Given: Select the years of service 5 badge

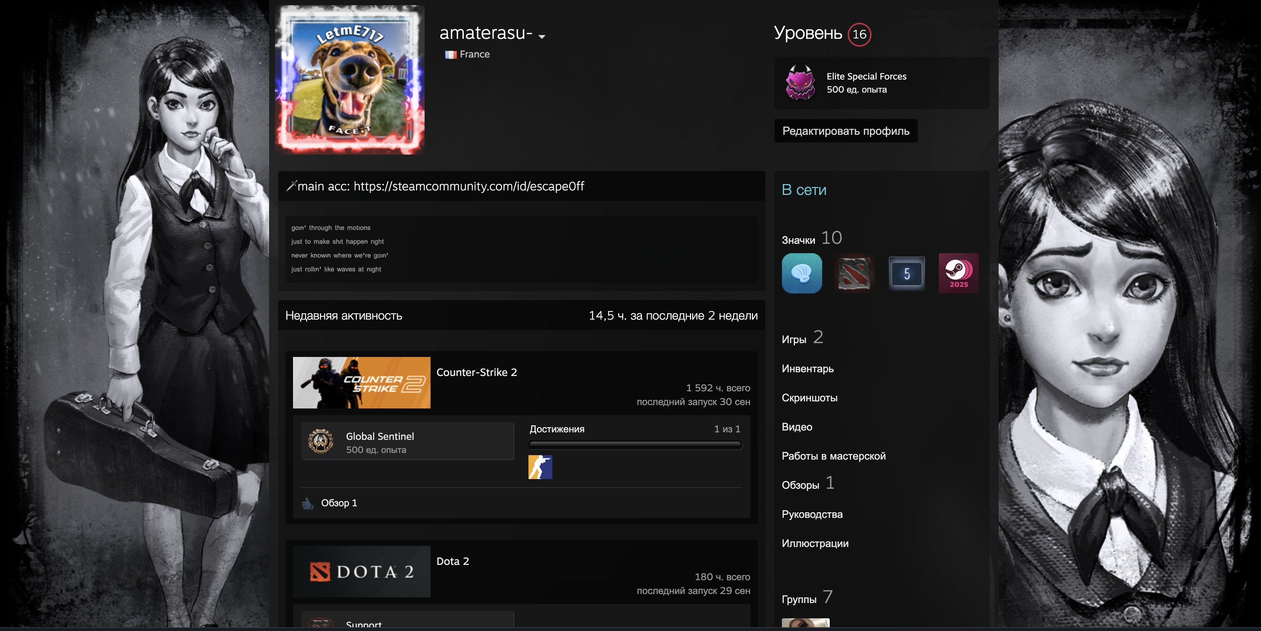Looking at the screenshot, I should coord(907,273).
